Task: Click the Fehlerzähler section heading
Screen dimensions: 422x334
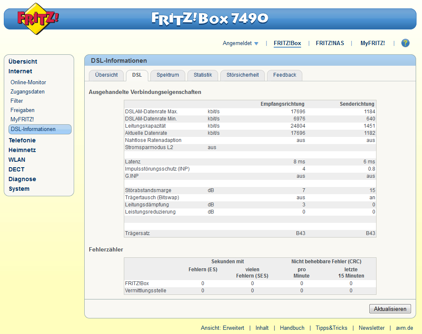Action: [106, 249]
